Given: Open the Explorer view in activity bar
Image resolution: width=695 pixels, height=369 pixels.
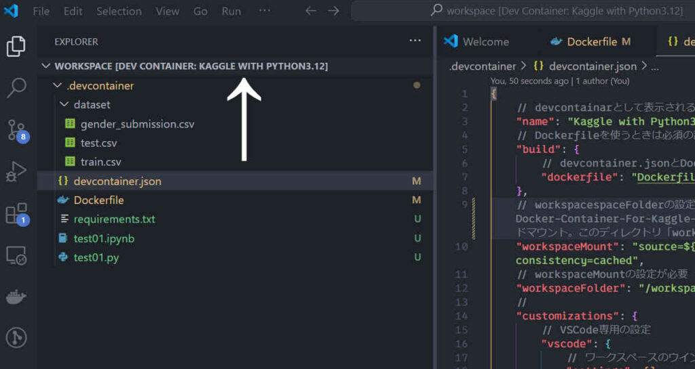Looking at the screenshot, I should 16,46.
